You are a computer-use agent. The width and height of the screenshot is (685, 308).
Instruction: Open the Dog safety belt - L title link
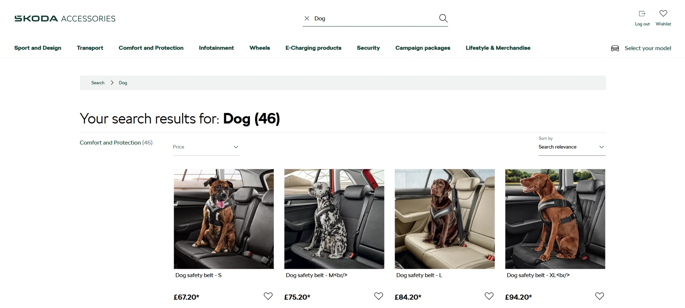[419, 275]
